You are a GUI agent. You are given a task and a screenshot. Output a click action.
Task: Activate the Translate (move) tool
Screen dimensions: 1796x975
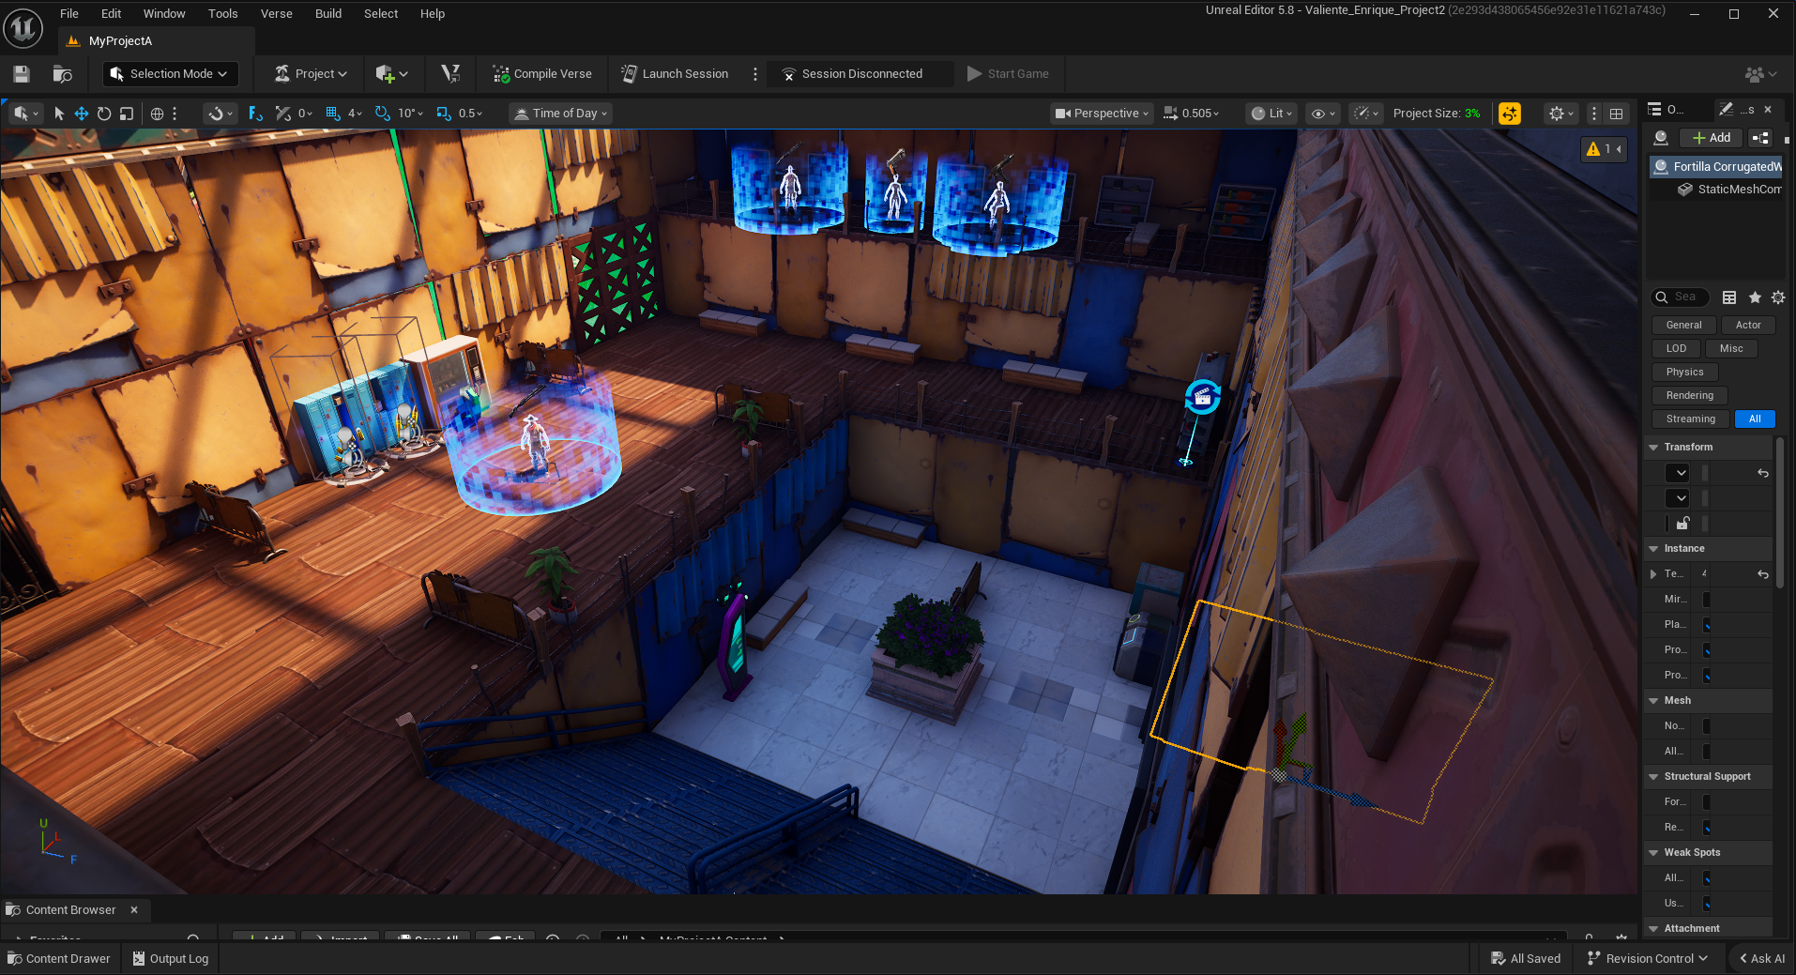pos(82,114)
